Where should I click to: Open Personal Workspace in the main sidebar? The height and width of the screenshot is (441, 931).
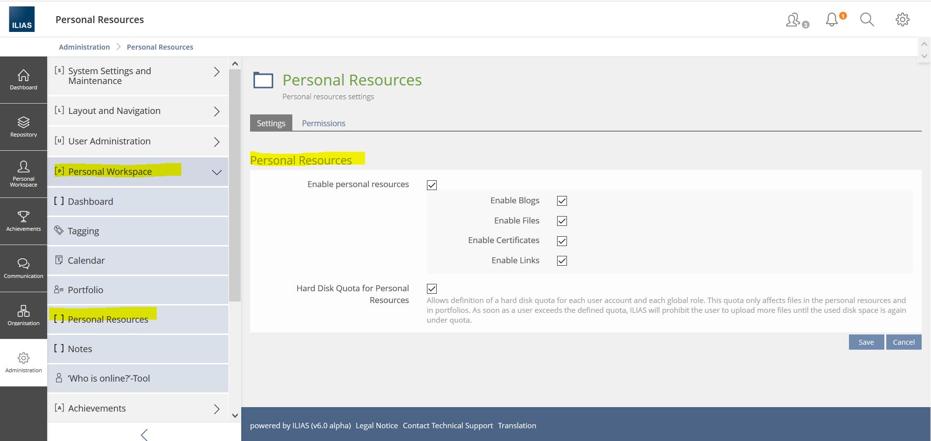24,174
